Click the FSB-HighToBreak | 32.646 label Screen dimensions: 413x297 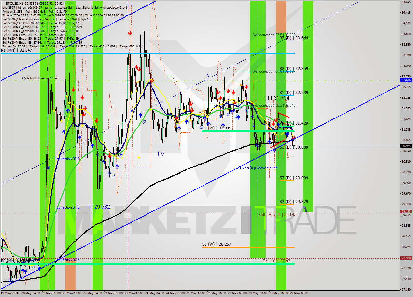pos(40,78)
